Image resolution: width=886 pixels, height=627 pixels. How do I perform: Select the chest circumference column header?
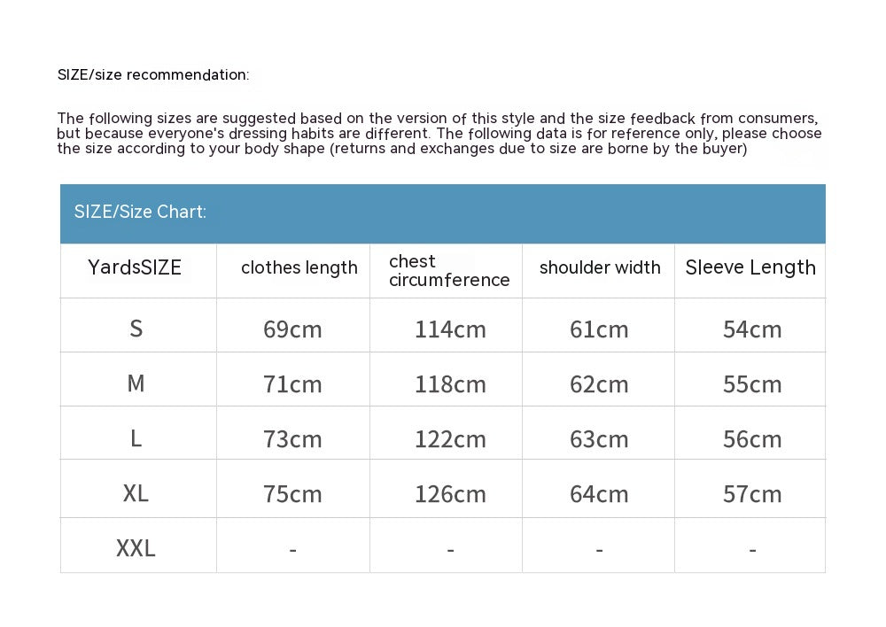[449, 271]
